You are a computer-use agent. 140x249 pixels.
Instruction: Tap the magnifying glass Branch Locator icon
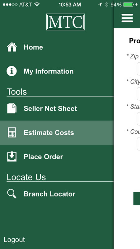(12, 194)
